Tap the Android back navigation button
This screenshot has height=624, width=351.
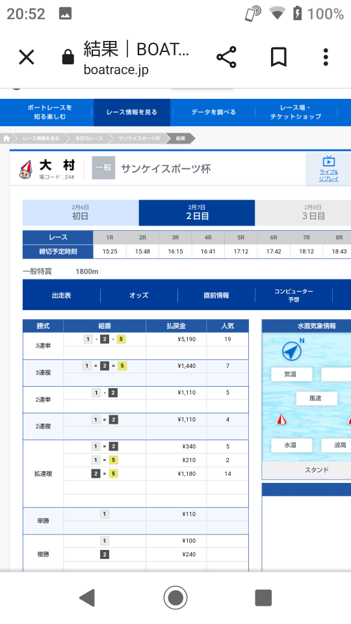coord(86,597)
